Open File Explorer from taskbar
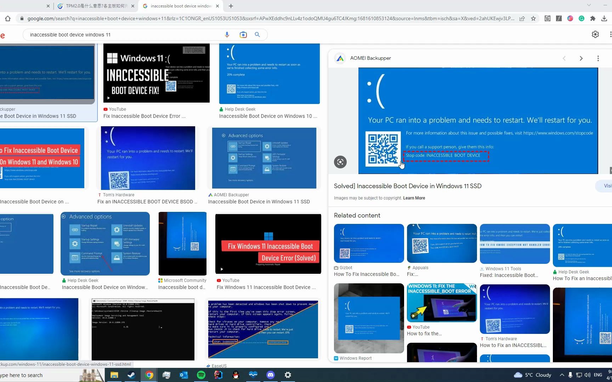This screenshot has height=382, width=612. [114, 375]
